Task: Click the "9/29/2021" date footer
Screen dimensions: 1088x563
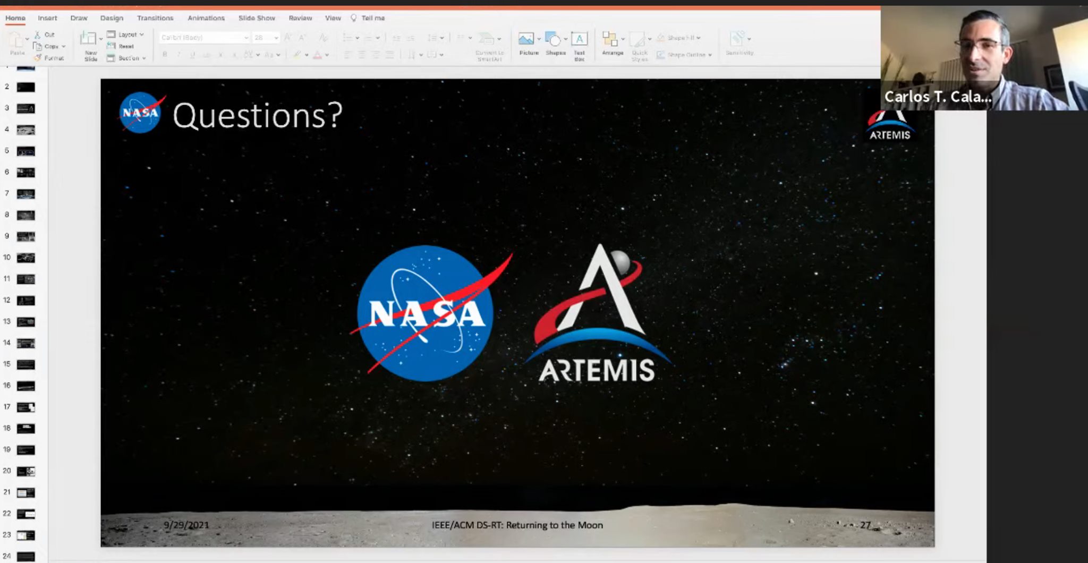Action: 186,525
